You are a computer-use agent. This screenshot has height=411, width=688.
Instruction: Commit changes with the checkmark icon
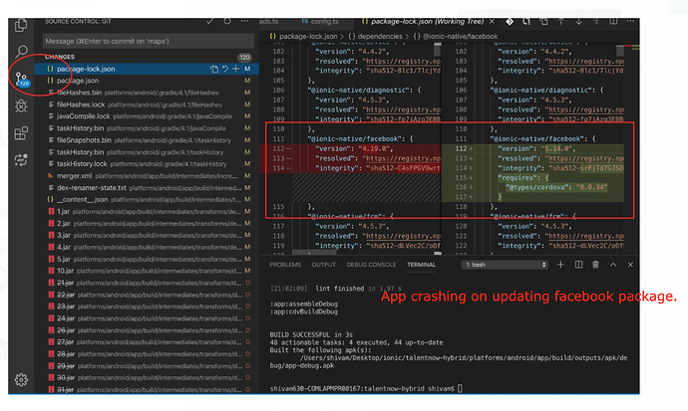[x=210, y=21]
